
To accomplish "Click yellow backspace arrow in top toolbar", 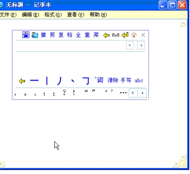I will (106, 35).
